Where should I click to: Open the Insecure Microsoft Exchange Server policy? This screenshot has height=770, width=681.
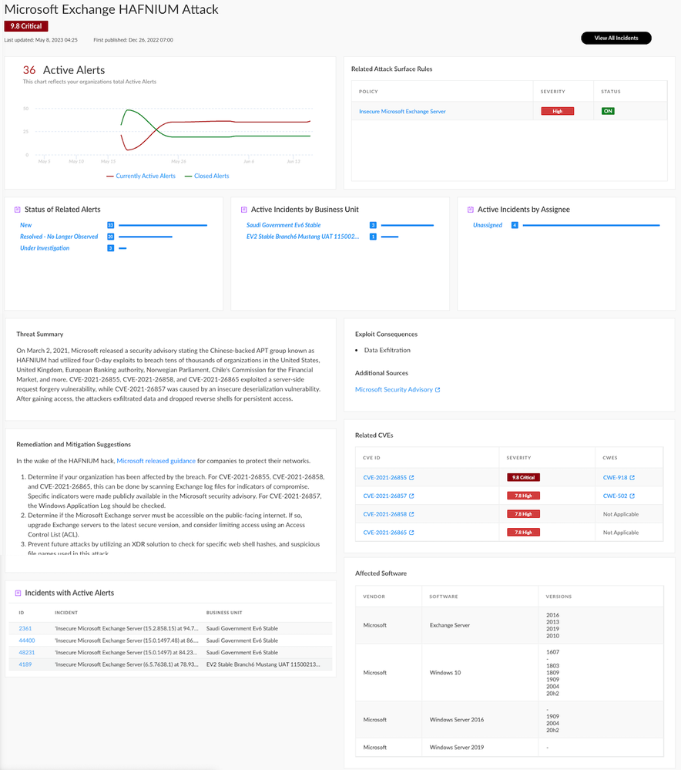click(x=402, y=112)
